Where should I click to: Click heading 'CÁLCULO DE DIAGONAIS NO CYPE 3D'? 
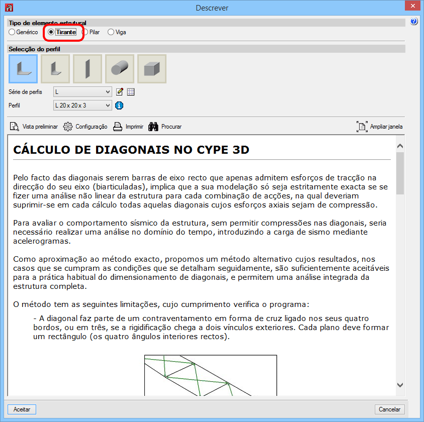131,150
